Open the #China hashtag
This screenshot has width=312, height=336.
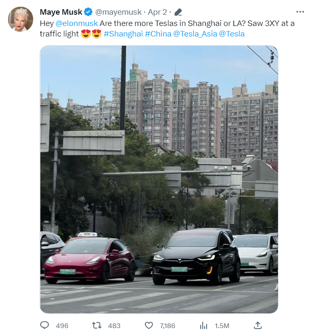tap(158, 34)
